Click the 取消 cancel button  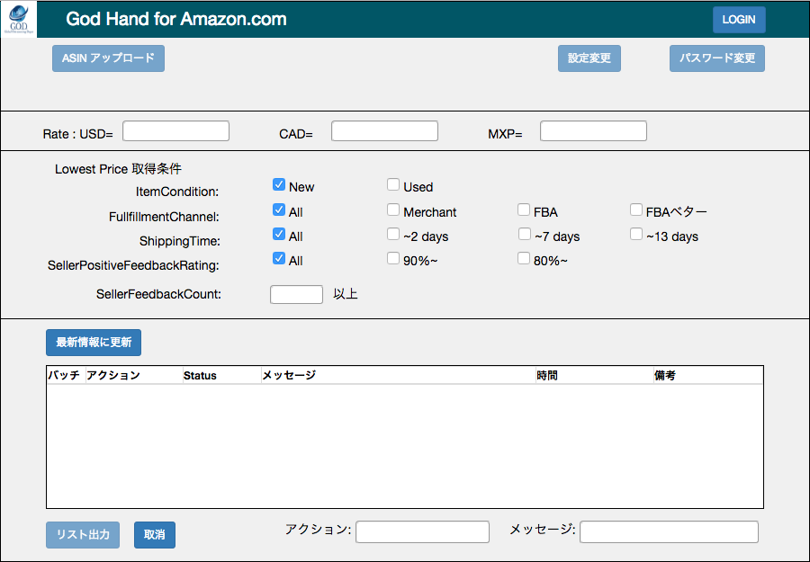155,535
